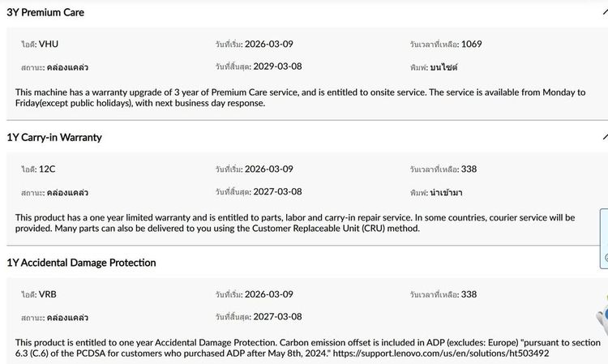The width and height of the screenshot is (608, 364).
Task: Click the 1Y Accidental Damage Protection heading
Action: 81,263
